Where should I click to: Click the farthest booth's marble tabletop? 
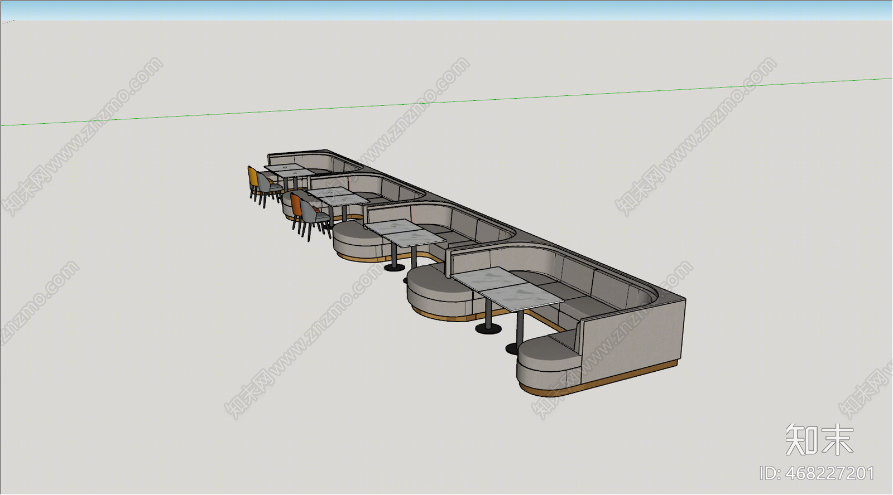tap(289, 170)
